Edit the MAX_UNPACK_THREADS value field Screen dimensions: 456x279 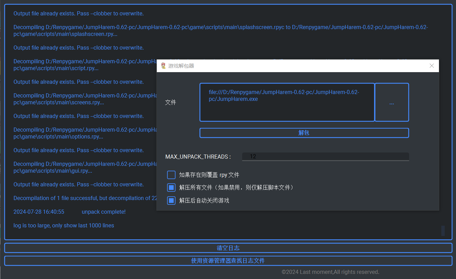pos(326,157)
